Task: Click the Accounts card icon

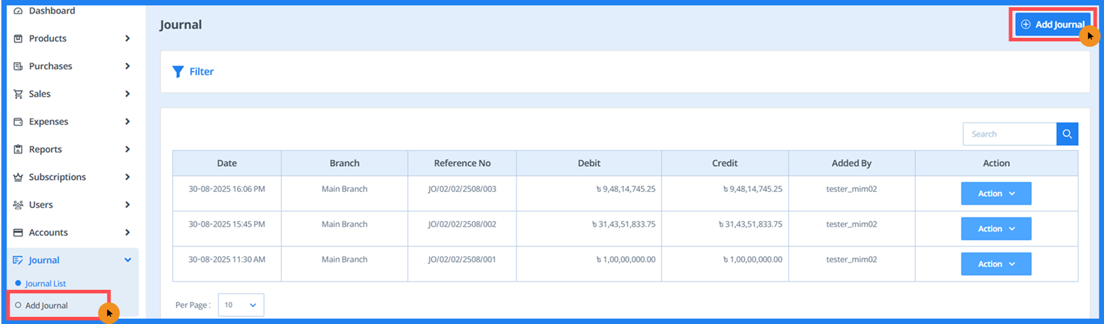Action: click(x=18, y=233)
